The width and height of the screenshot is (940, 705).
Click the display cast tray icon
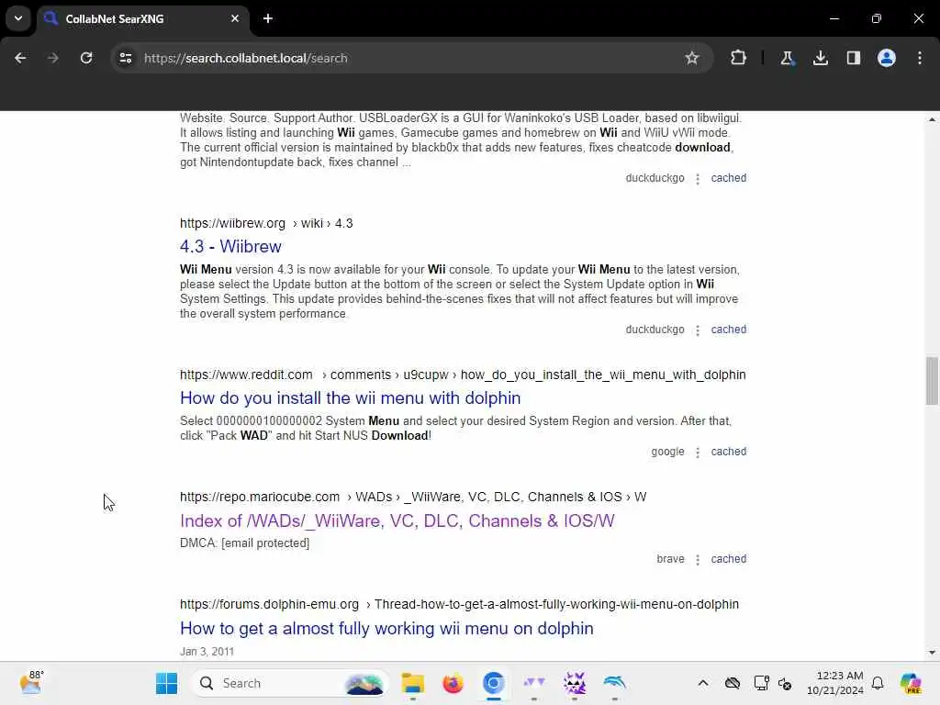[x=761, y=683]
